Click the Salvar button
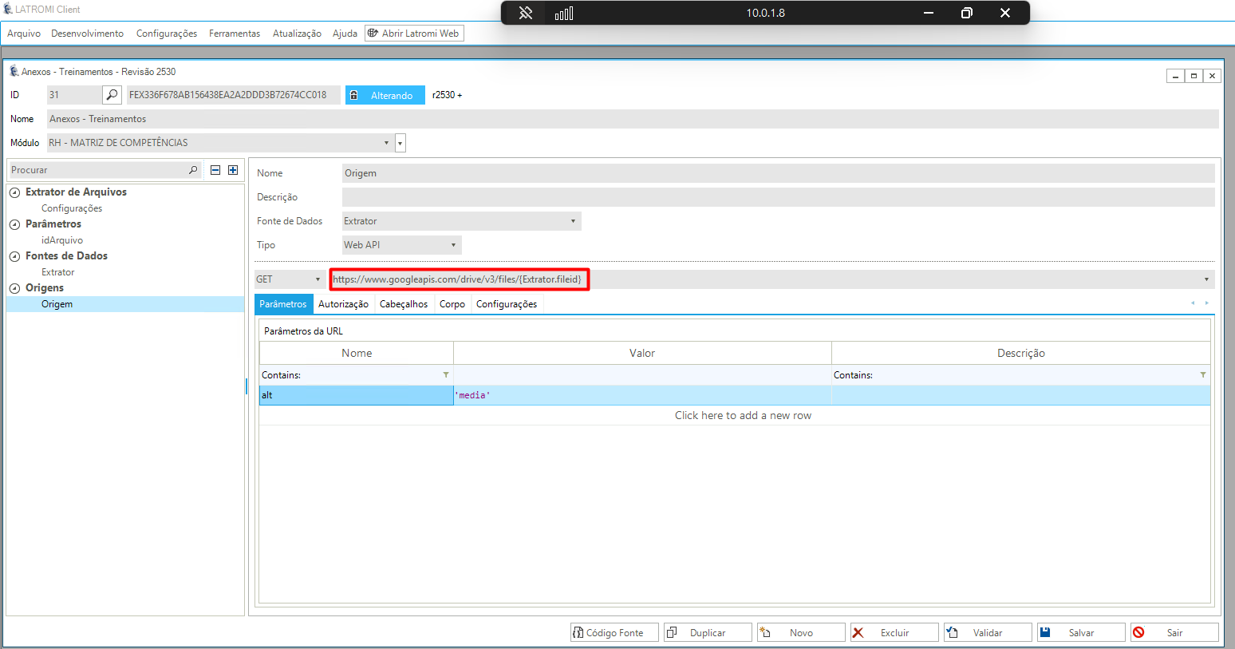 tap(1080, 632)
